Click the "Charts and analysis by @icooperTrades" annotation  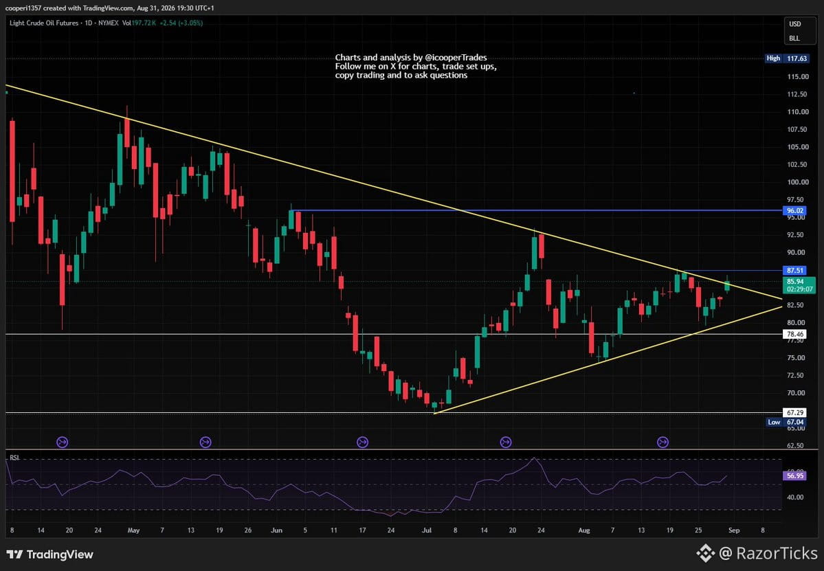(411, 58)
